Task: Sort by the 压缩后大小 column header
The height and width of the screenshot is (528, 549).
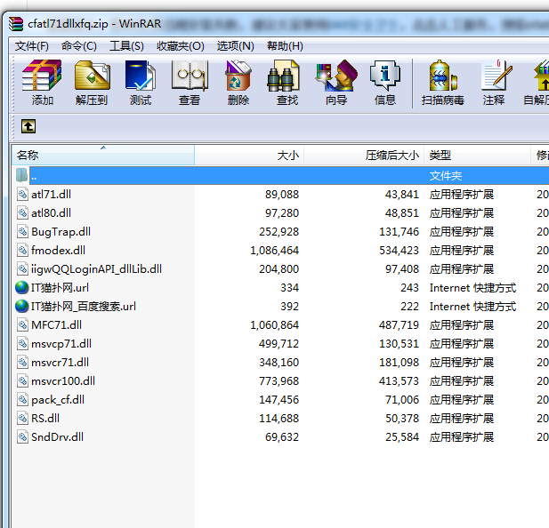Action: click(364, 155)
